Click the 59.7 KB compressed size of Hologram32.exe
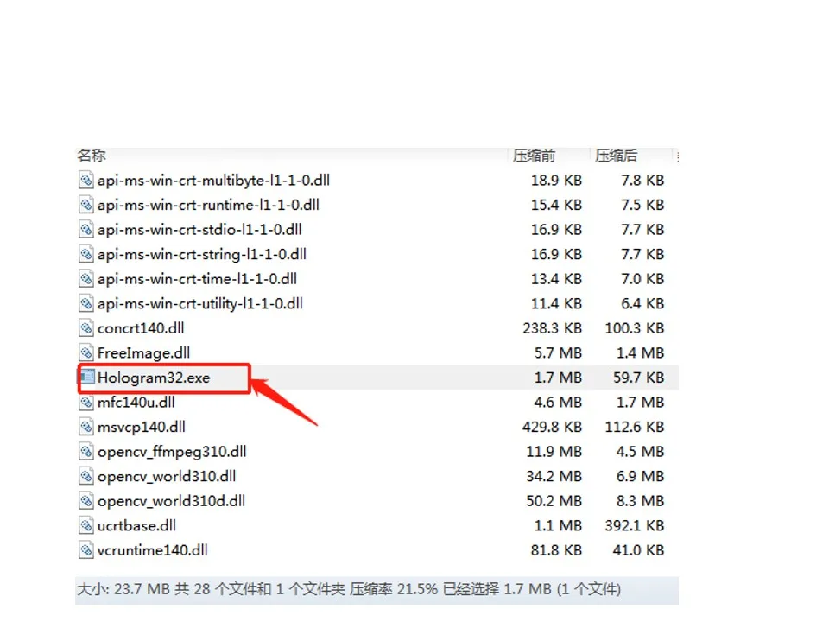 pos(639,378)
